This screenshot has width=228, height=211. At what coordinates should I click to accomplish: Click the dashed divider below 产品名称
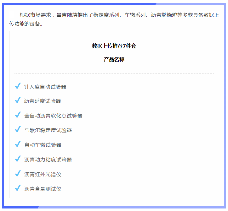point(114,73)
